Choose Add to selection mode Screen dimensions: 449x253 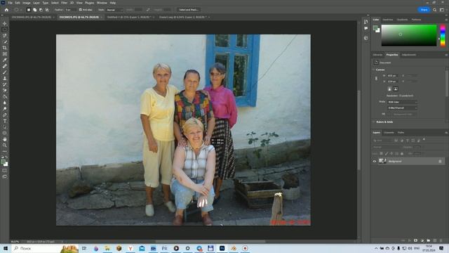click(x=34, y=10)
